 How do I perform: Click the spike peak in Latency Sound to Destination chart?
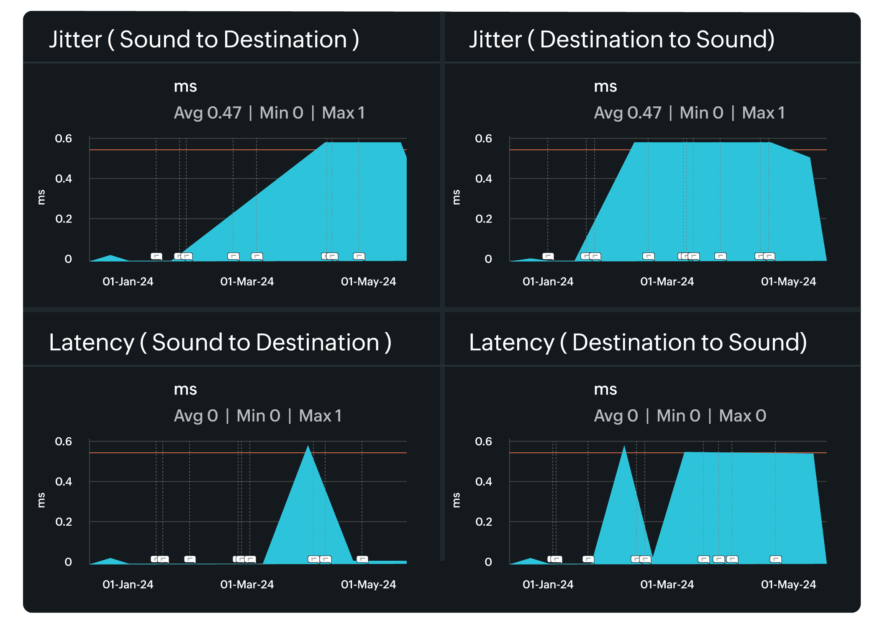(x=308, y=447)
